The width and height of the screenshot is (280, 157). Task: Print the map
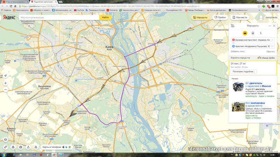pyautogui.click(x=21, y=147)
